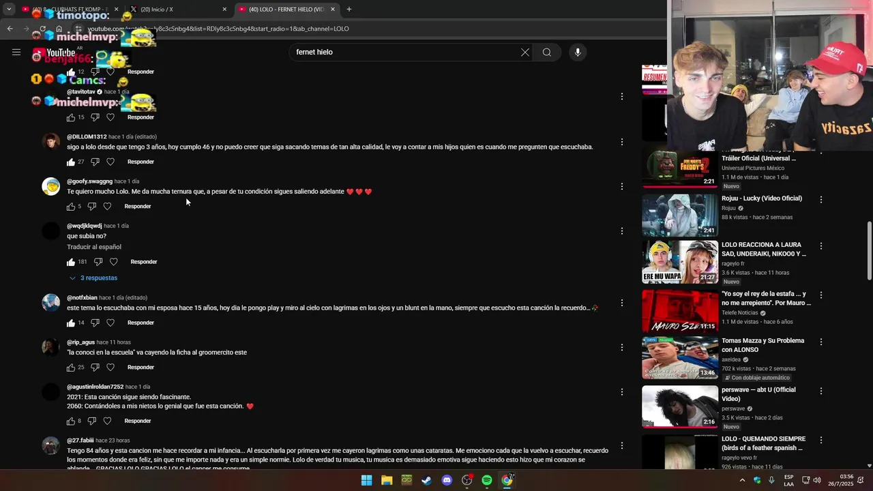Heart the @goofy.swaggng comment

tap(107, 206)
